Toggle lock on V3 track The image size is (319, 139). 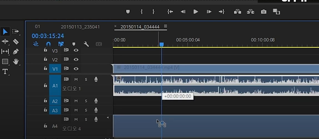tap(45, 50)
